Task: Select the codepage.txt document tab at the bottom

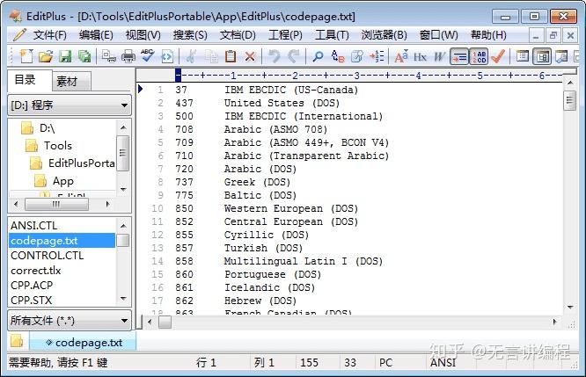Action: (x=84, y=342)
